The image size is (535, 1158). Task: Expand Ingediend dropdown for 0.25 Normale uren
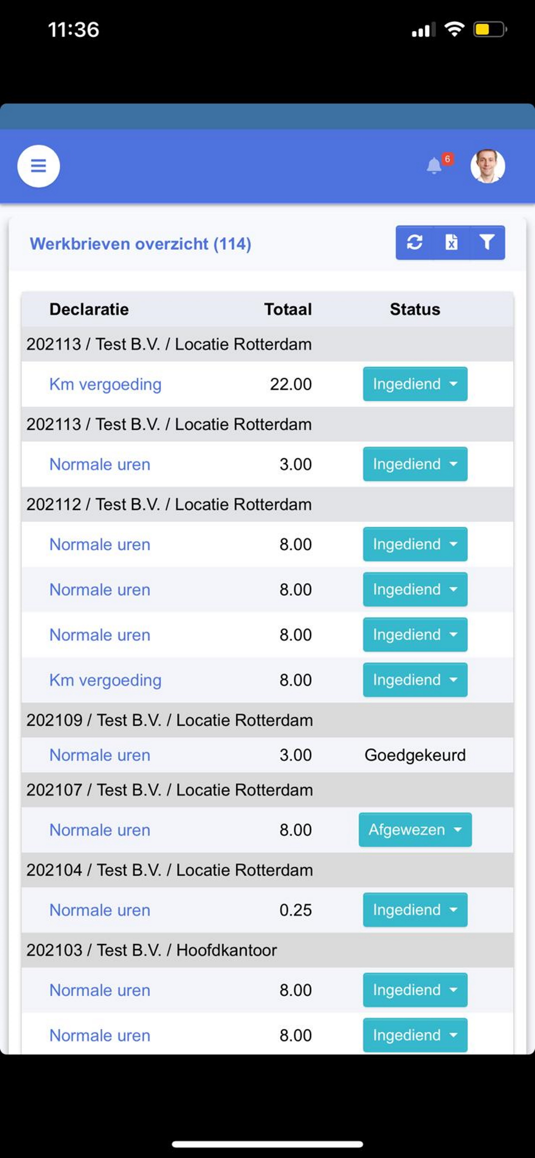pyautogui.click(x=415, y=909)
